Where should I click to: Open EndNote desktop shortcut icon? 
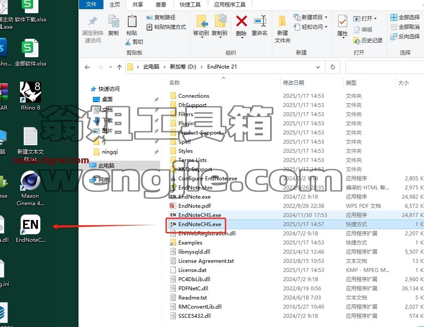coord(30,229)
